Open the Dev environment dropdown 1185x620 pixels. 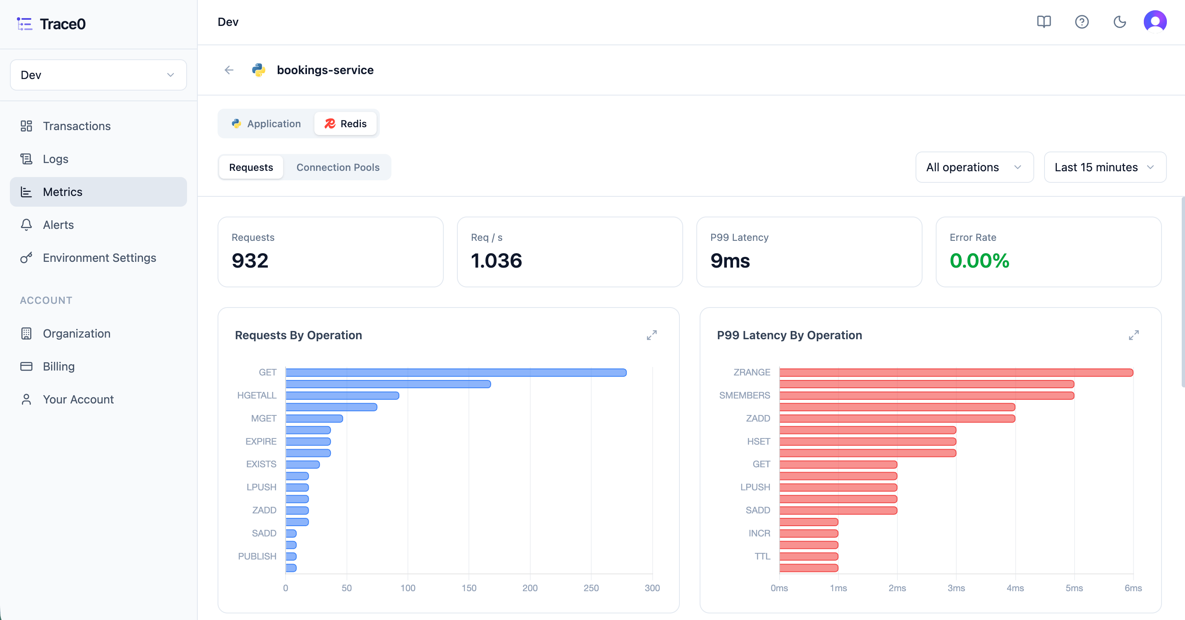tap(98, 75)
